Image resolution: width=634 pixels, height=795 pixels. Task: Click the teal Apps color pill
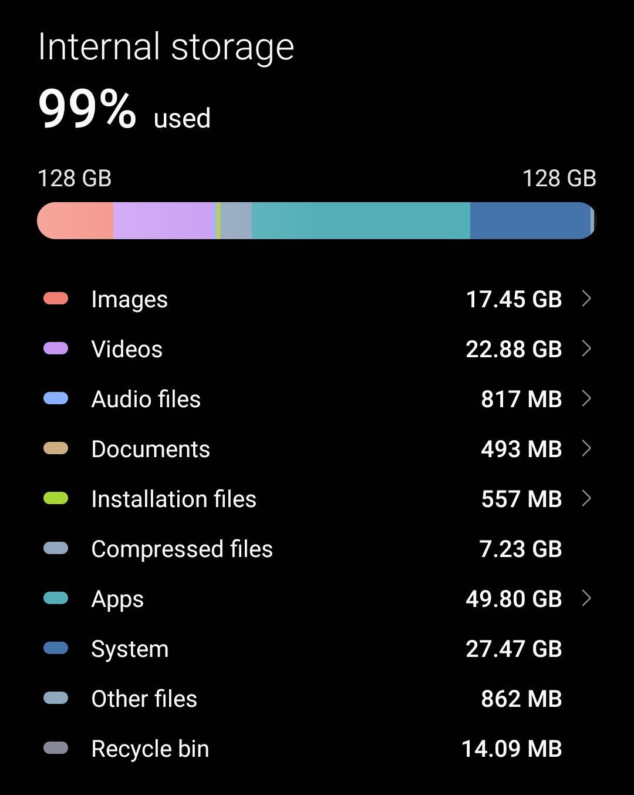(x=56, y=599)
